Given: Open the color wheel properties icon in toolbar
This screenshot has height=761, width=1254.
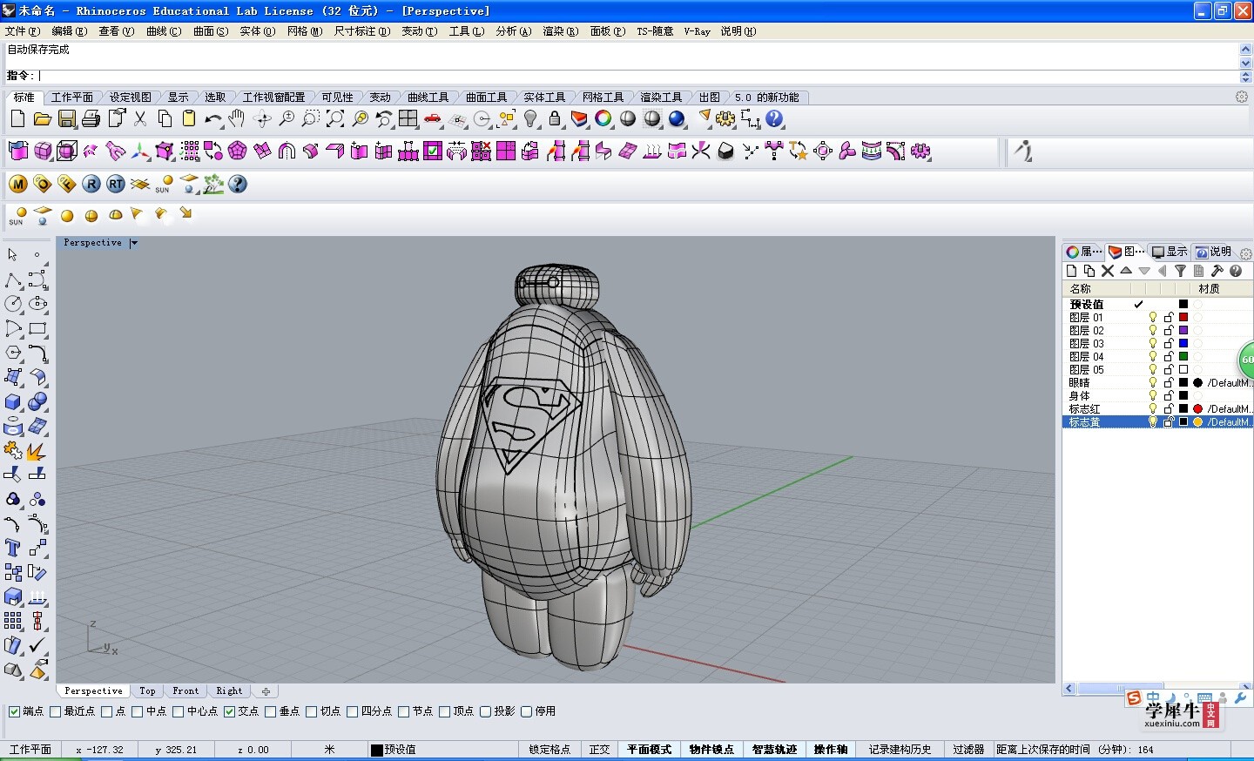Looking at the screenshot, I should (x=603, y=118).
